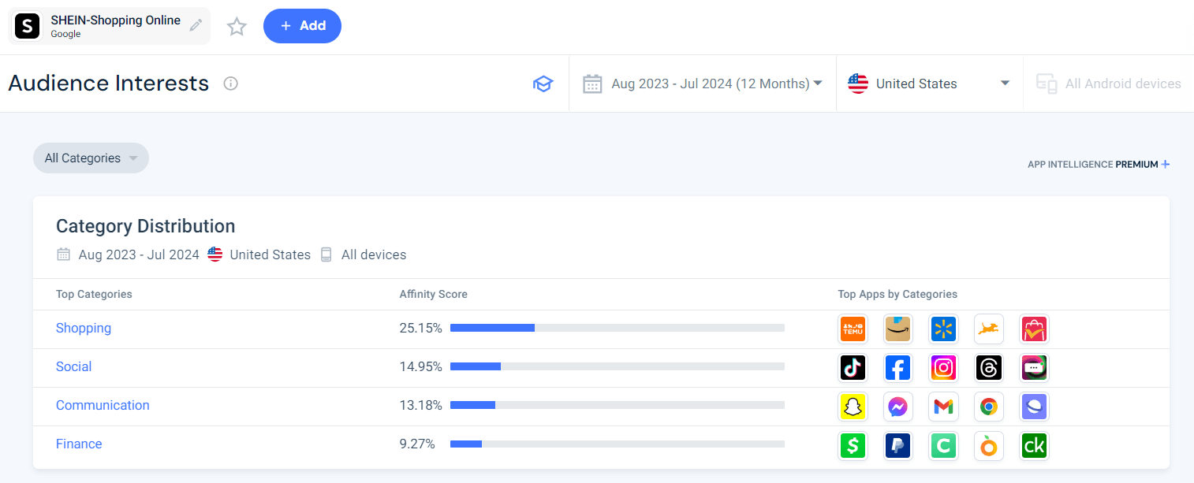Switch to the All Android devices view
This screenshot has height=483, width=1194.
(1108, 83)
